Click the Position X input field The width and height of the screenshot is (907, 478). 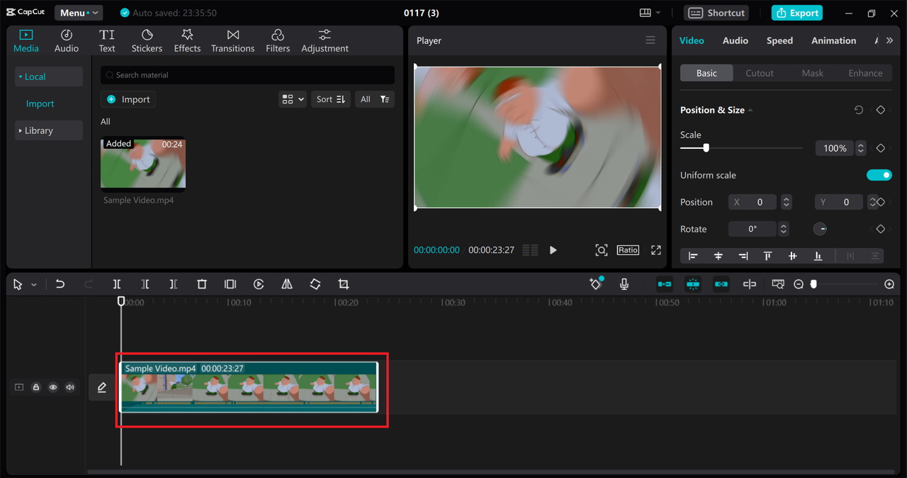tap(753, 202)
